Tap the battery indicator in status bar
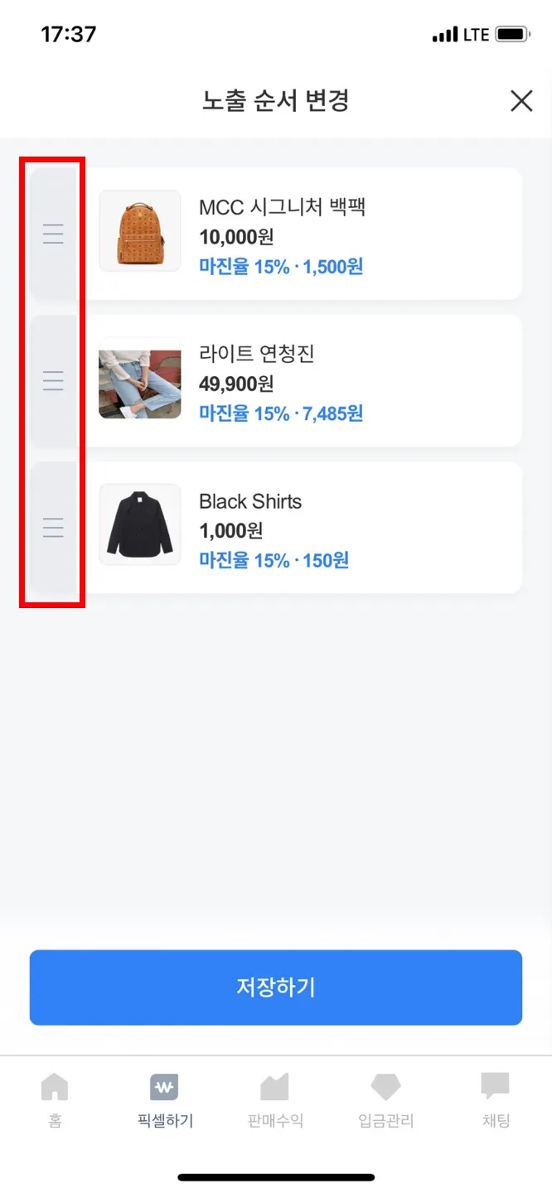Screen dimensions: 552x1193 (x=512, y=35)
